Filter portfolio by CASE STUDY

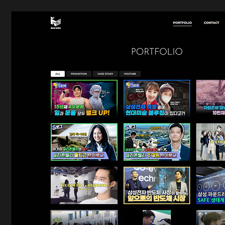click(106, 74)
